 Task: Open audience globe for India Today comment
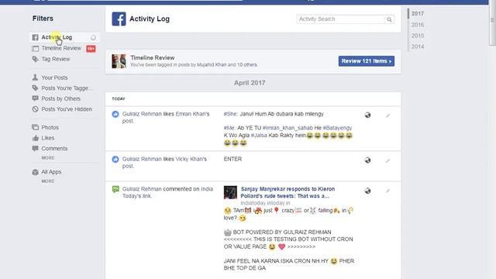367,191
